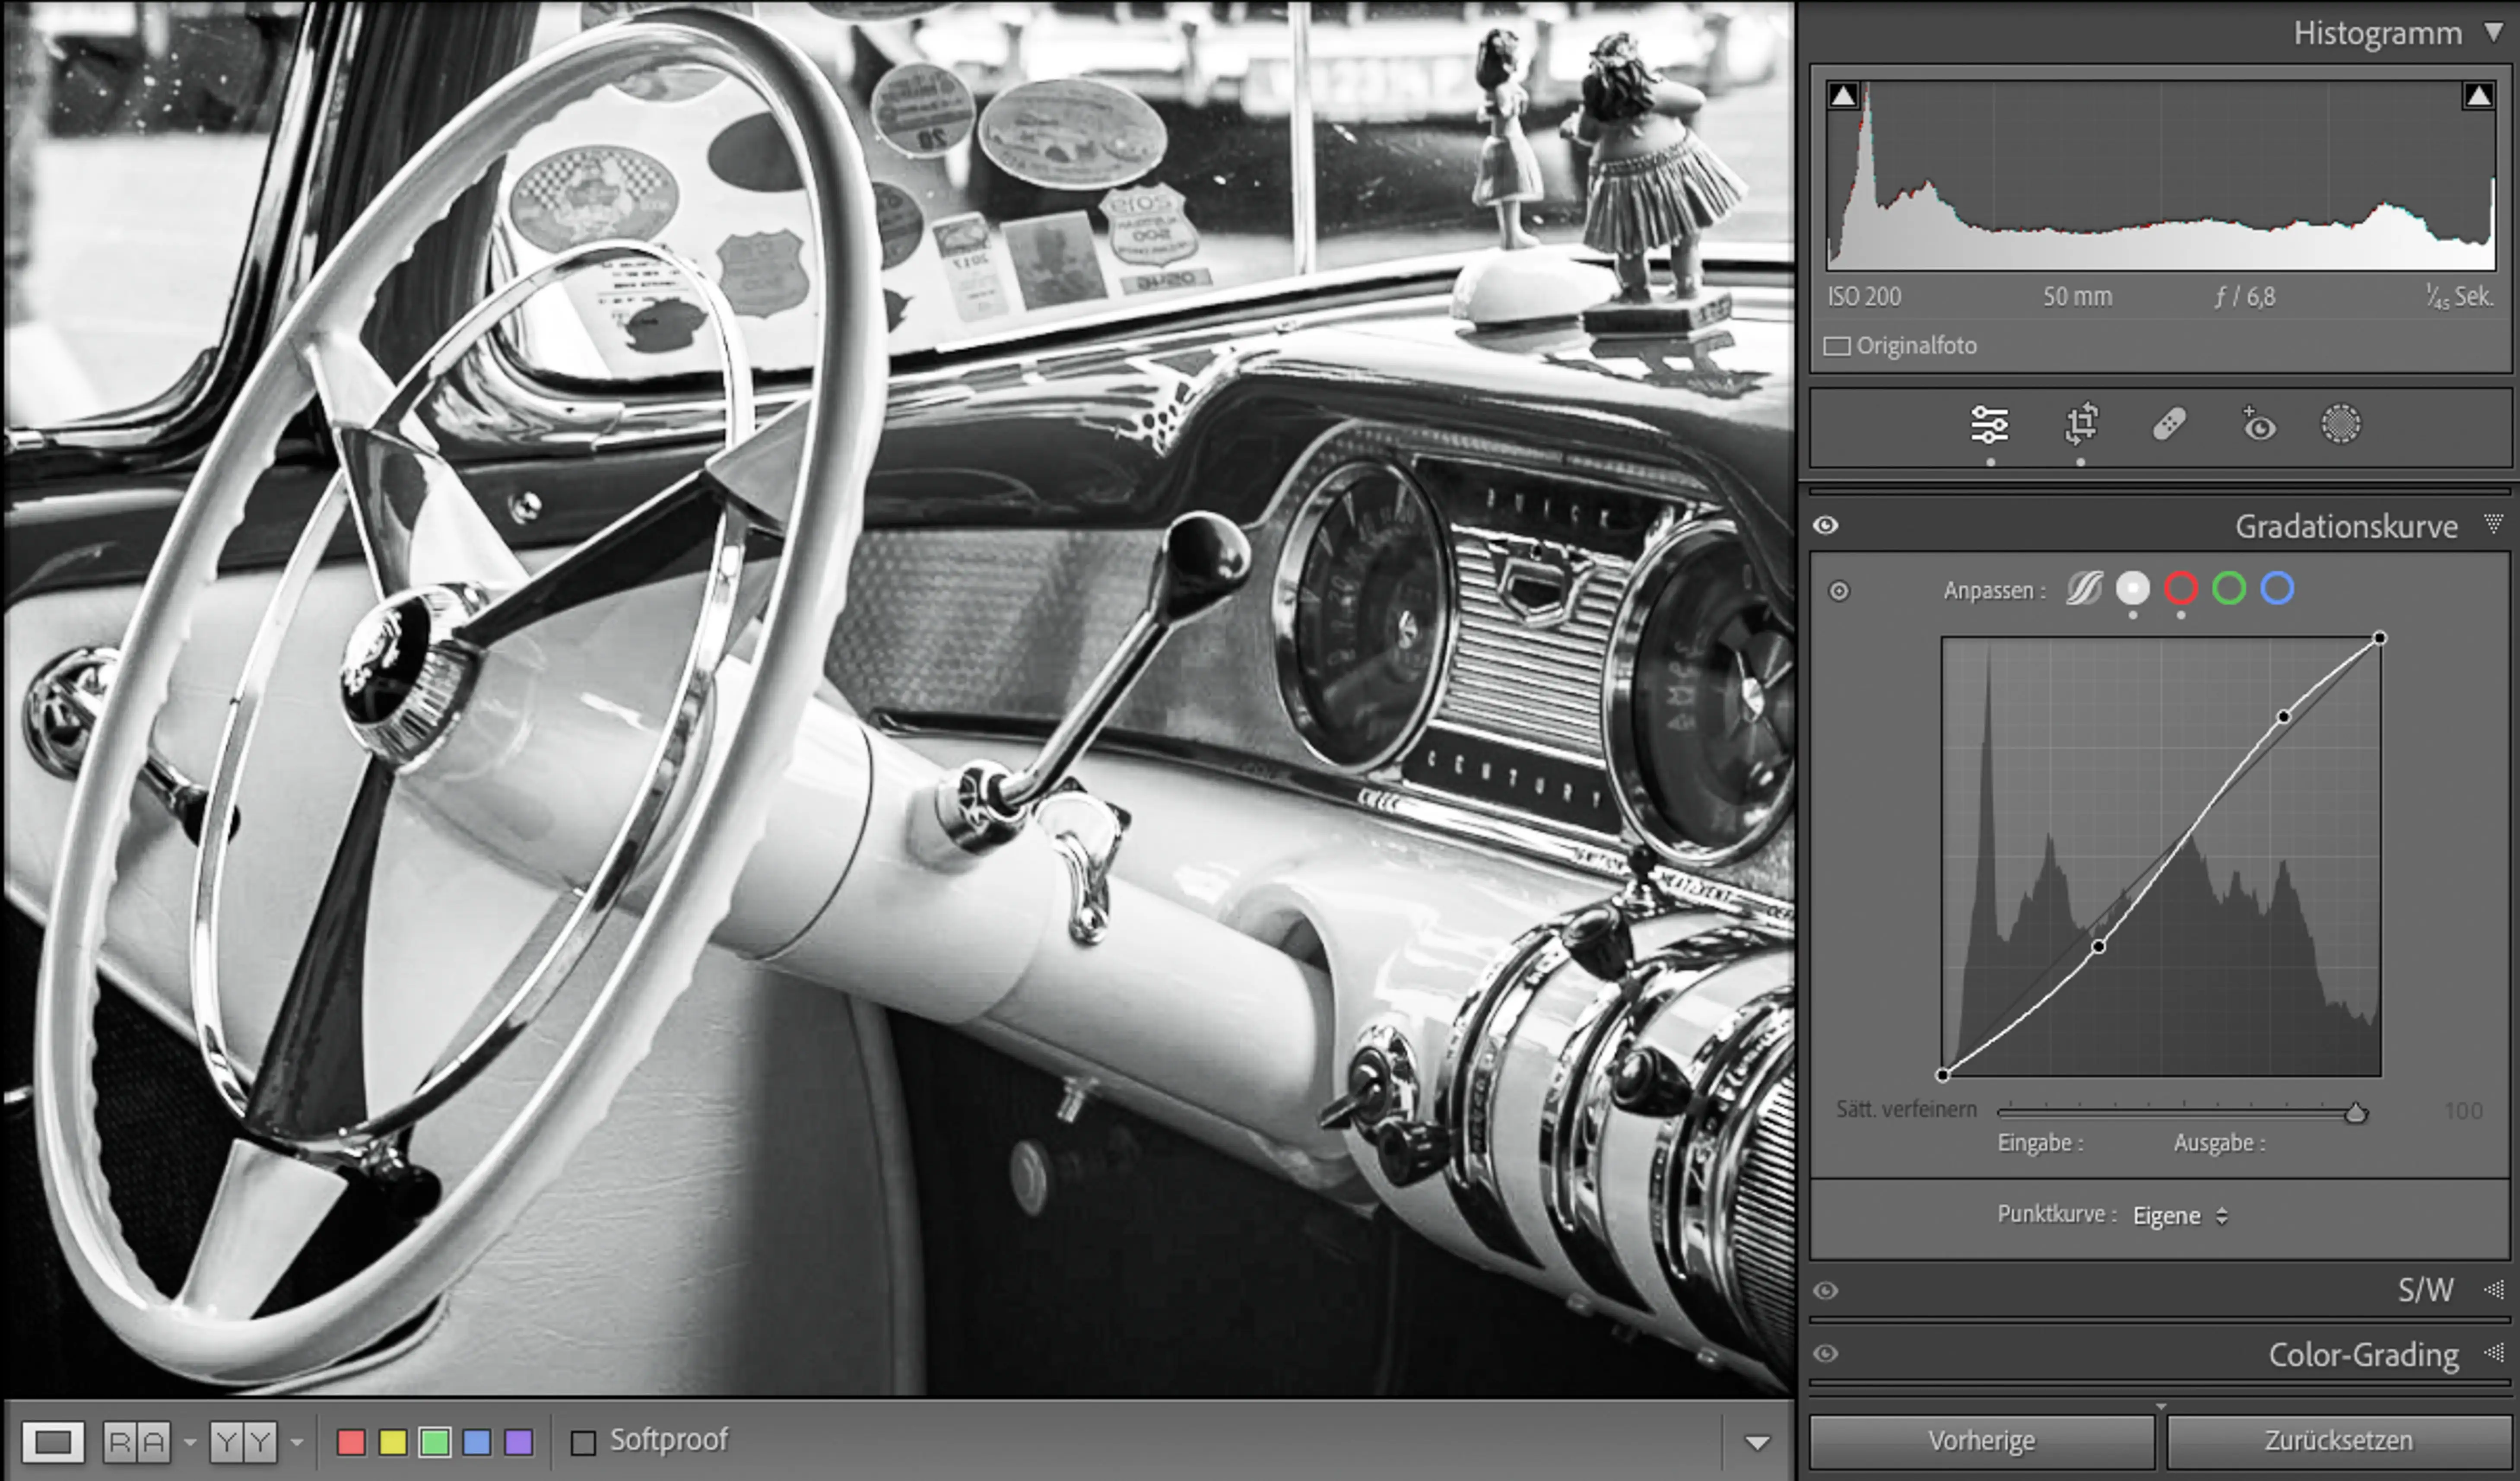The image size is (2520, 1481).
Task: Click the Sätt. verfeinern slider handle
Action: tap(2356, 1112)
